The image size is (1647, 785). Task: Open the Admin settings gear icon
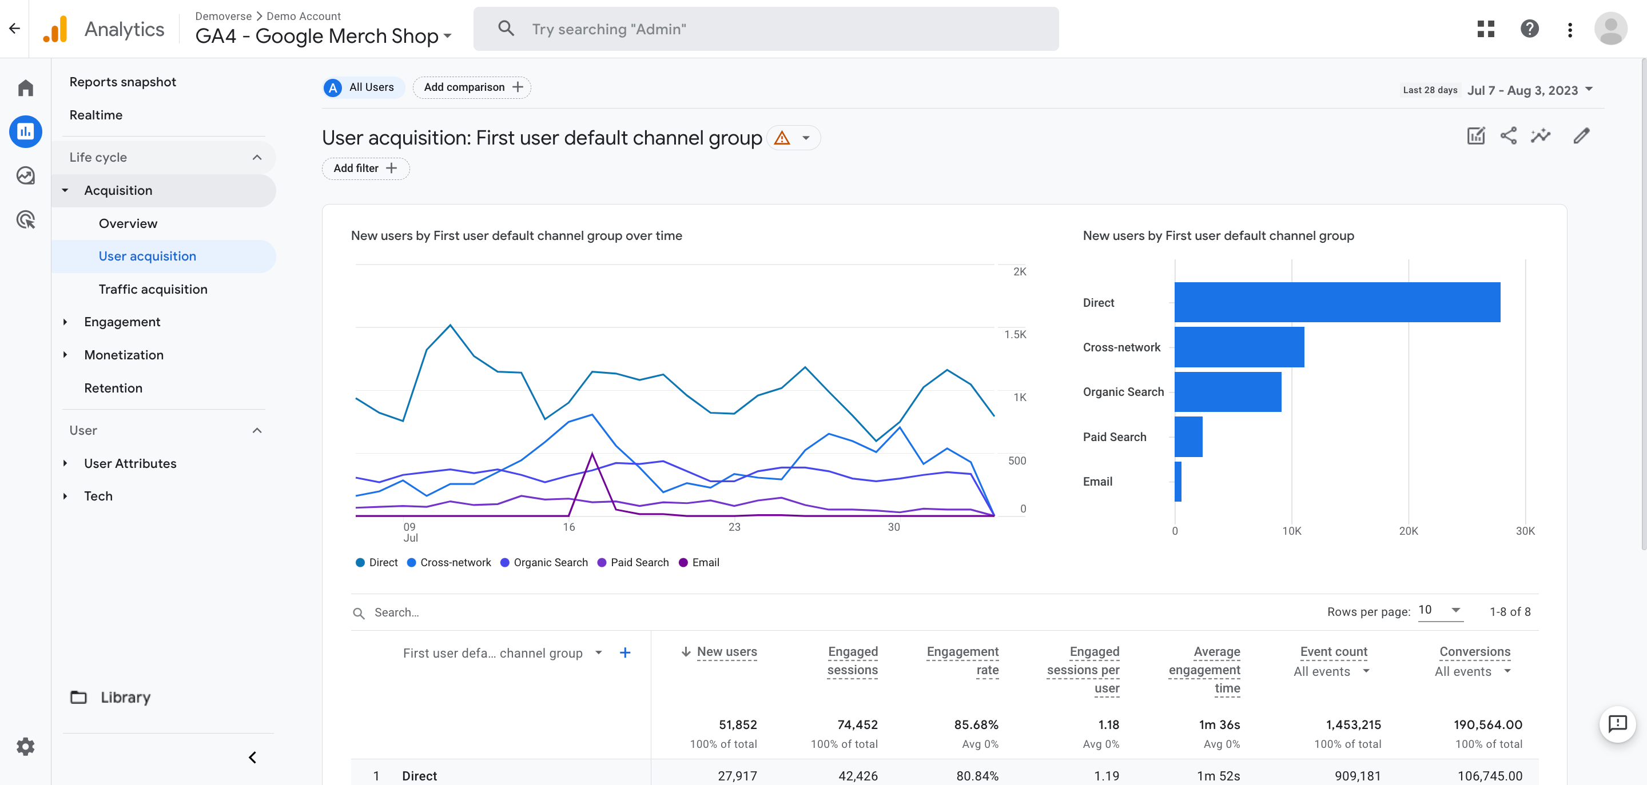(26, 746)
